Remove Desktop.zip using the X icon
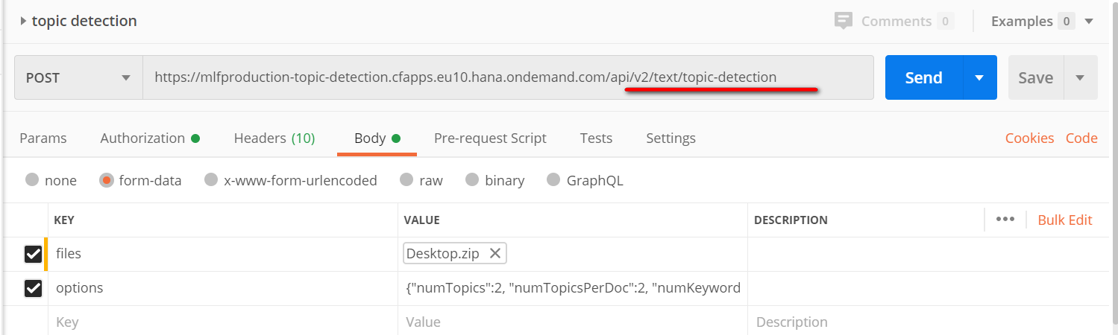1118x335 pixels. 494,254
